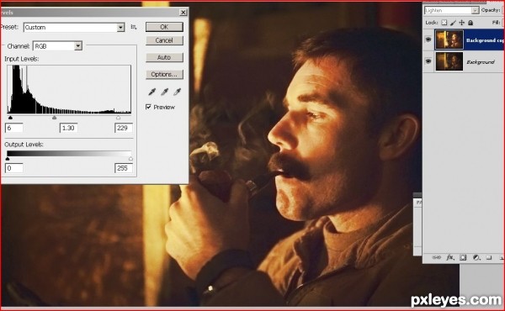Click the gamma 1.30 input field
Image resolution: width=505 pixels, height=311 pixels.
pyautogui.click(x=68, y=128)
